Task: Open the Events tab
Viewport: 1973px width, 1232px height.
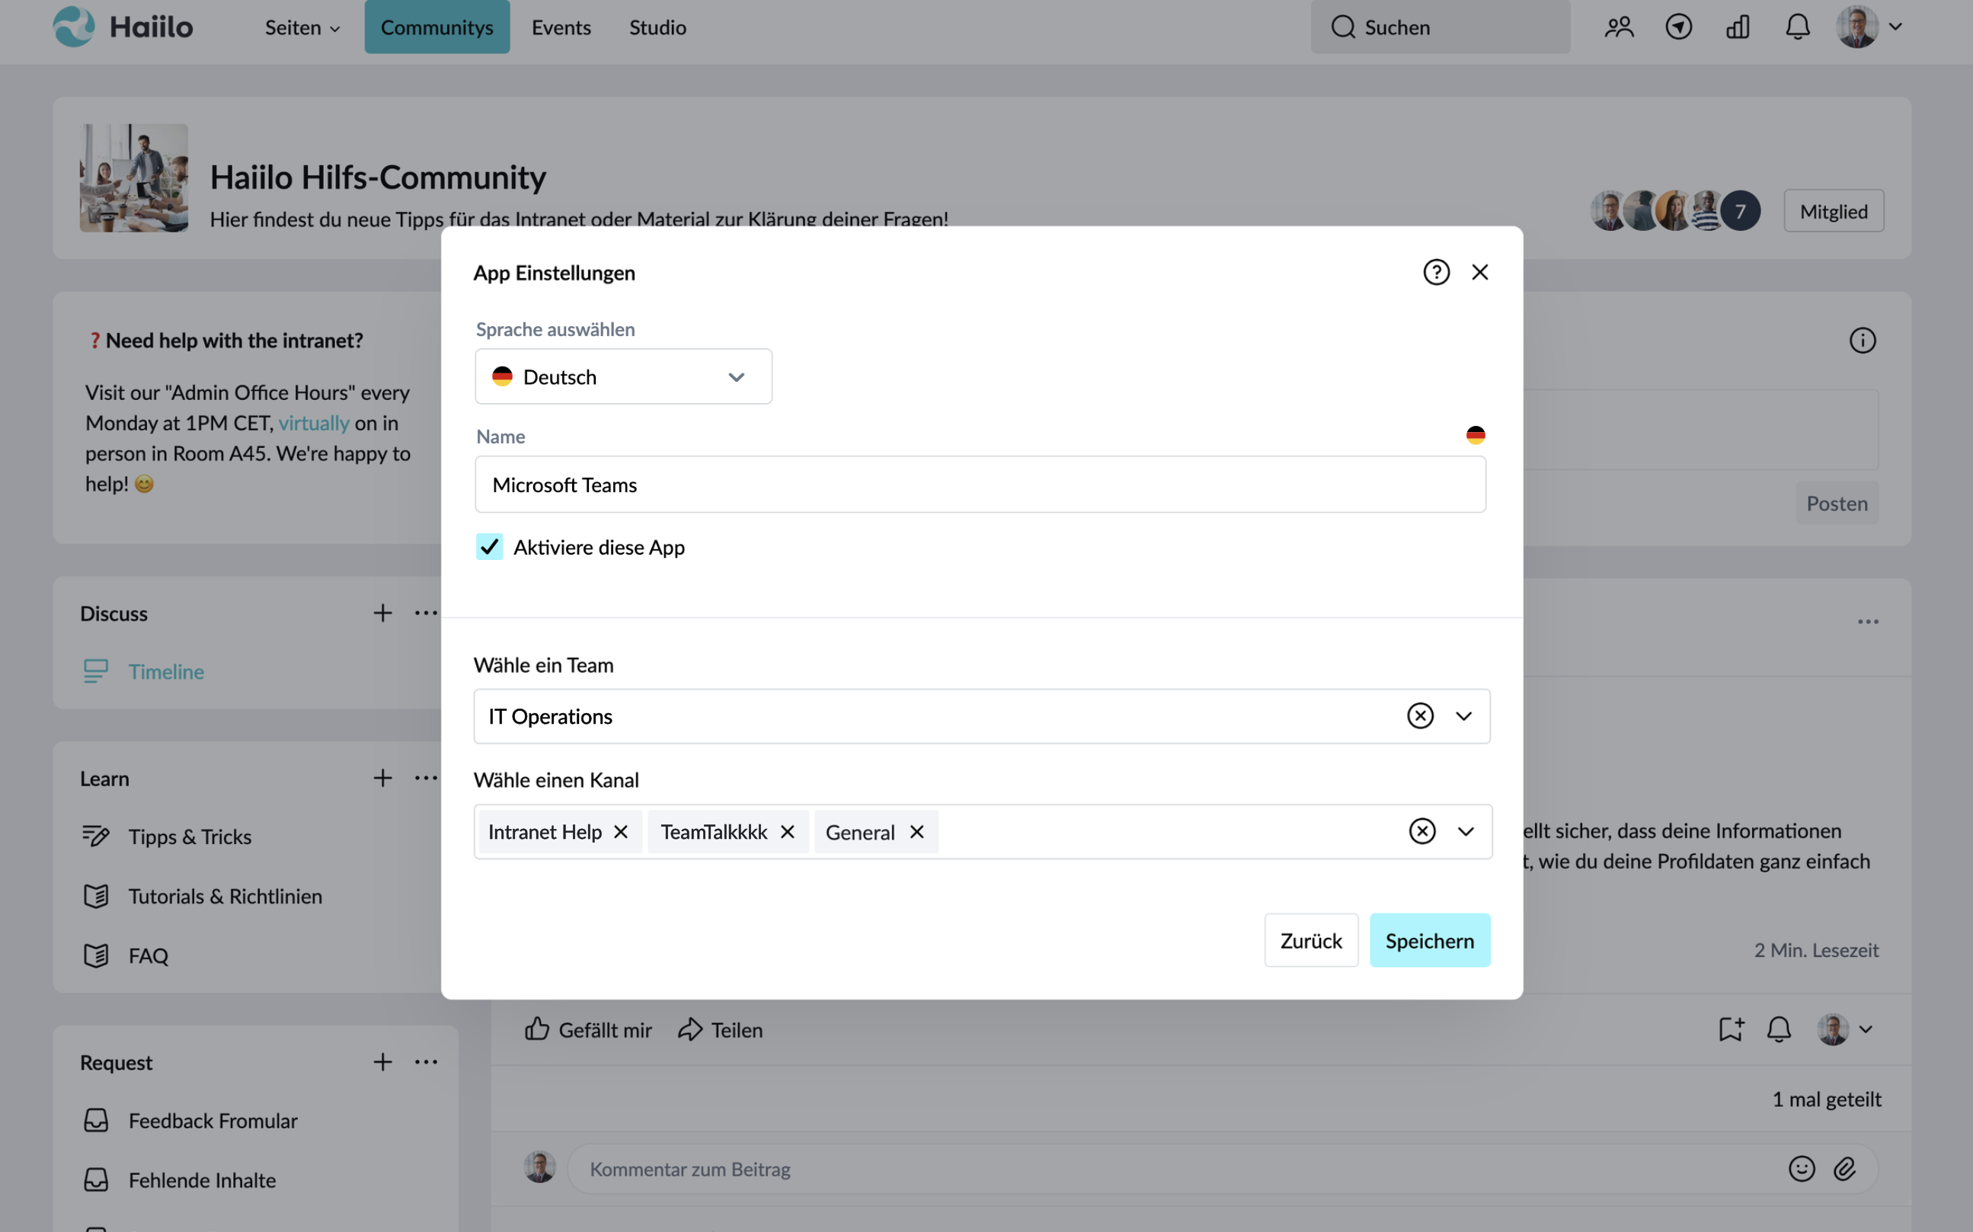Action: (561, 27)
